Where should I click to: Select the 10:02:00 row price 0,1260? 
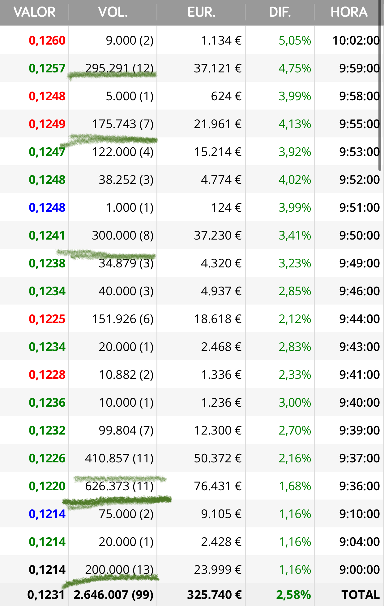point(47,41)
